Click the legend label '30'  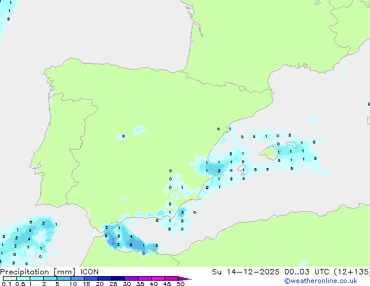[127, 284]
